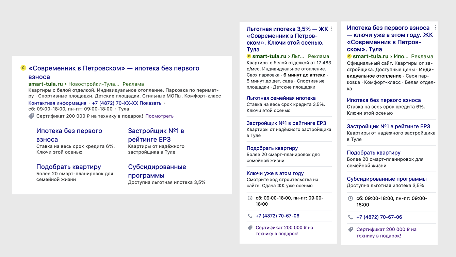Click the clock icon in the middle ad
The image size is (456, 257).
click(250, 198)
